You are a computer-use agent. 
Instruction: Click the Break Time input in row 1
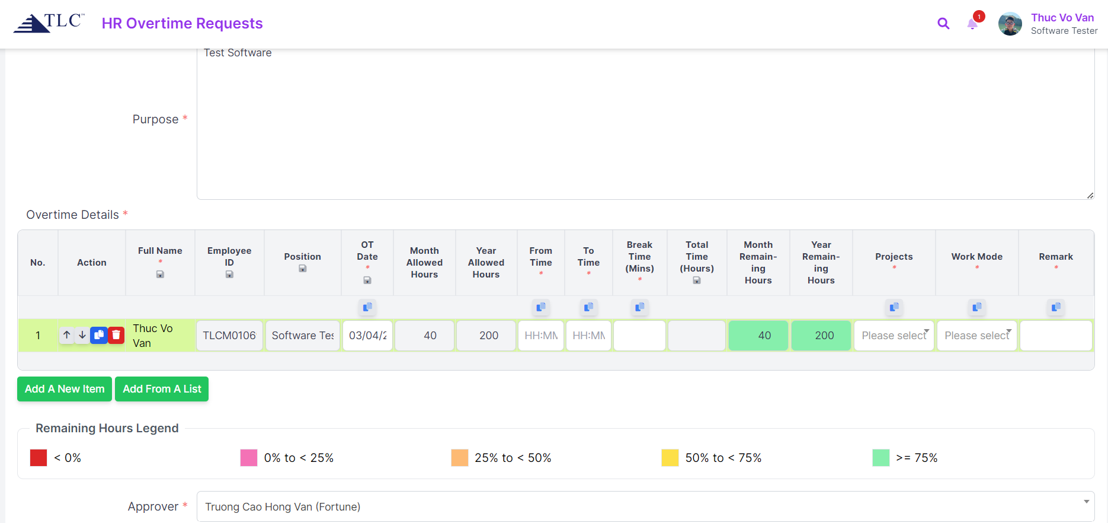[640, 336]
